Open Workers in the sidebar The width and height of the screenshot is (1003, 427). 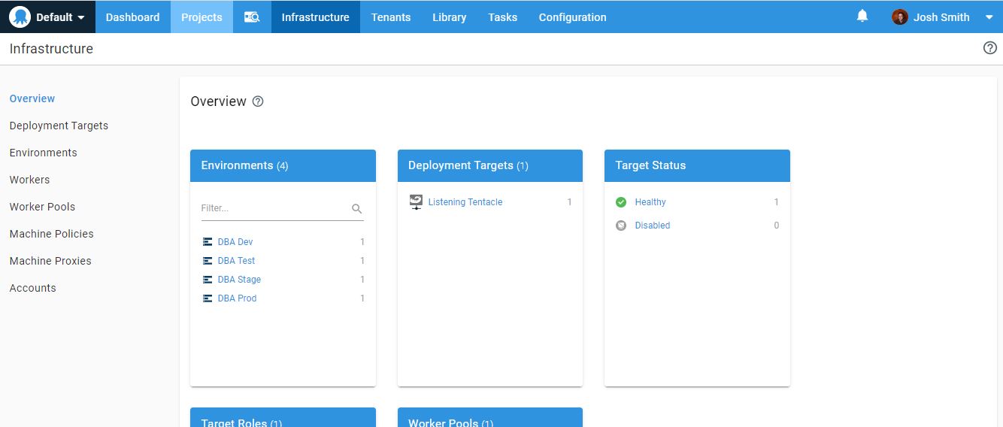29,180
